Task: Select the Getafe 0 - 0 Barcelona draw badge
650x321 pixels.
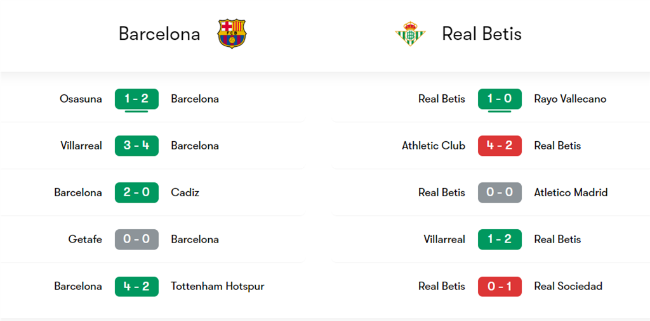Action: click(137, 239)
